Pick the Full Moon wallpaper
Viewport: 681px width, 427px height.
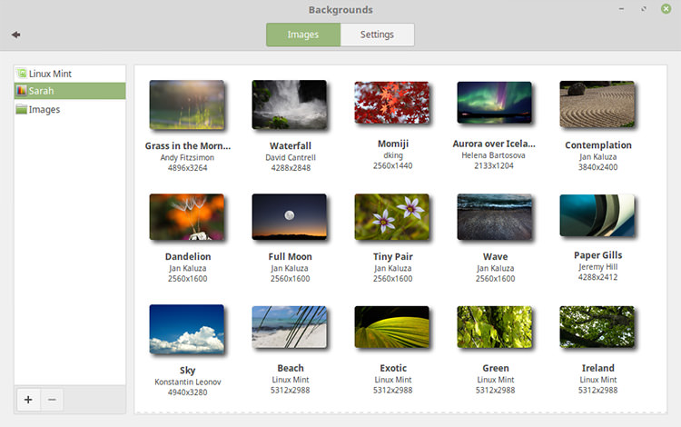(290, 217)
